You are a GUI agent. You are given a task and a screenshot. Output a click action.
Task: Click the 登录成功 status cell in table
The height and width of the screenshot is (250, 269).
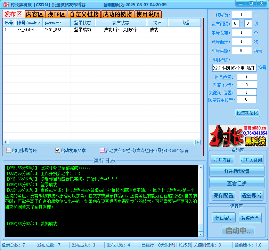coord(82,30)
